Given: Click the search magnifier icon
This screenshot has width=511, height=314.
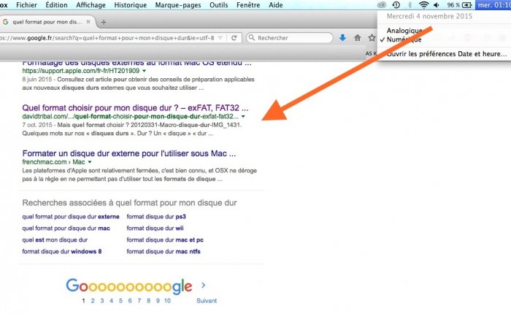Looking at the screenshot, I should coord(252,37).
